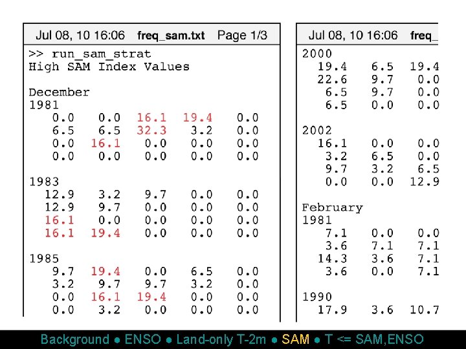Select red 19.4 in the 1983 block
The width and height of the screenshot is (466, 349).
click(105, 233)
